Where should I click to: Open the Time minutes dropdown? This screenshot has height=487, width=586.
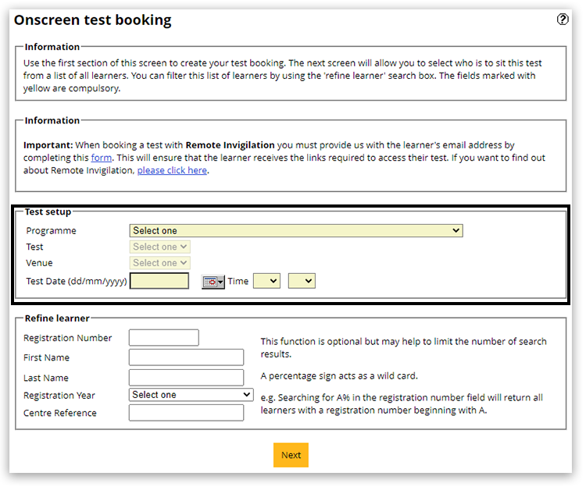point(301,281)
